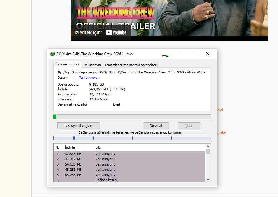Image resolution: width=278 pixels, height=197 pixels.
Task: Minimize the download dialog window
Action: coord(180,54)
